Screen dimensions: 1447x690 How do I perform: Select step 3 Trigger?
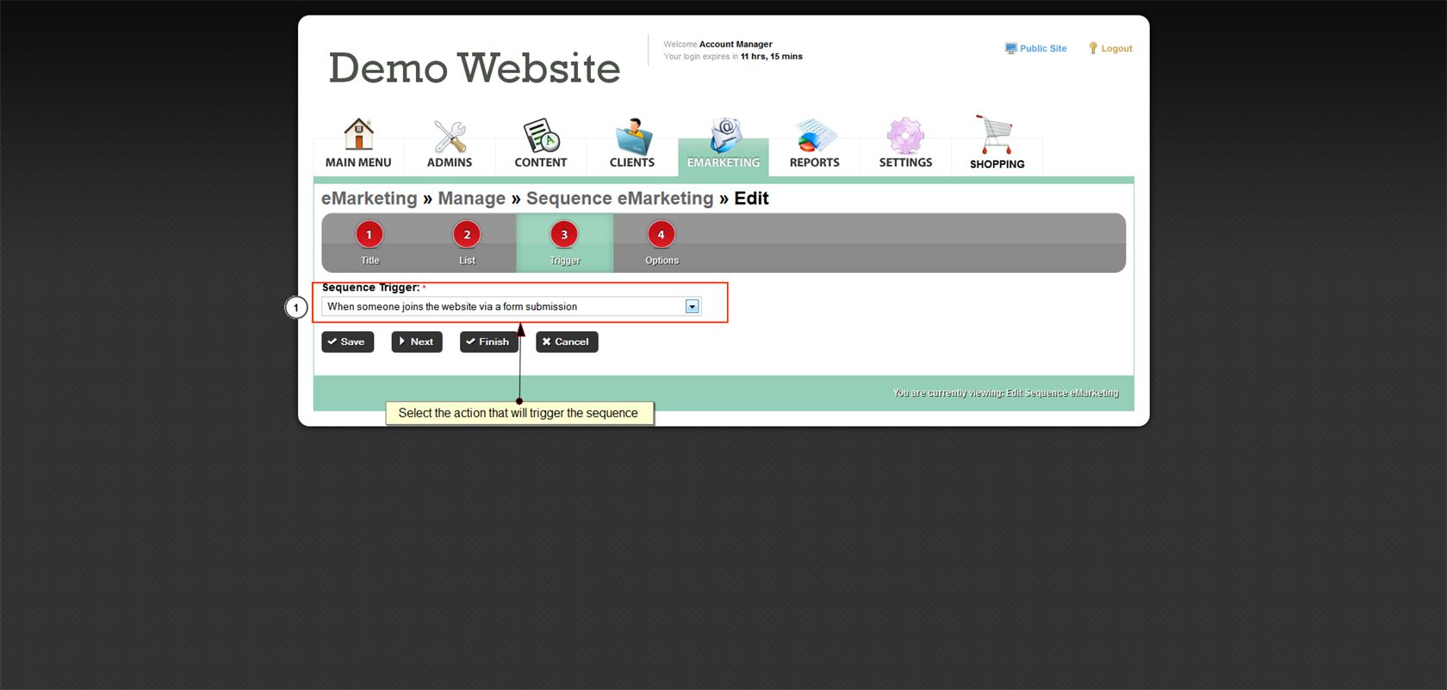pyautogui.click(x=564, y=235)
